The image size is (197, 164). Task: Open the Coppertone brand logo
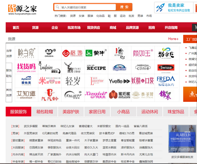119,67
